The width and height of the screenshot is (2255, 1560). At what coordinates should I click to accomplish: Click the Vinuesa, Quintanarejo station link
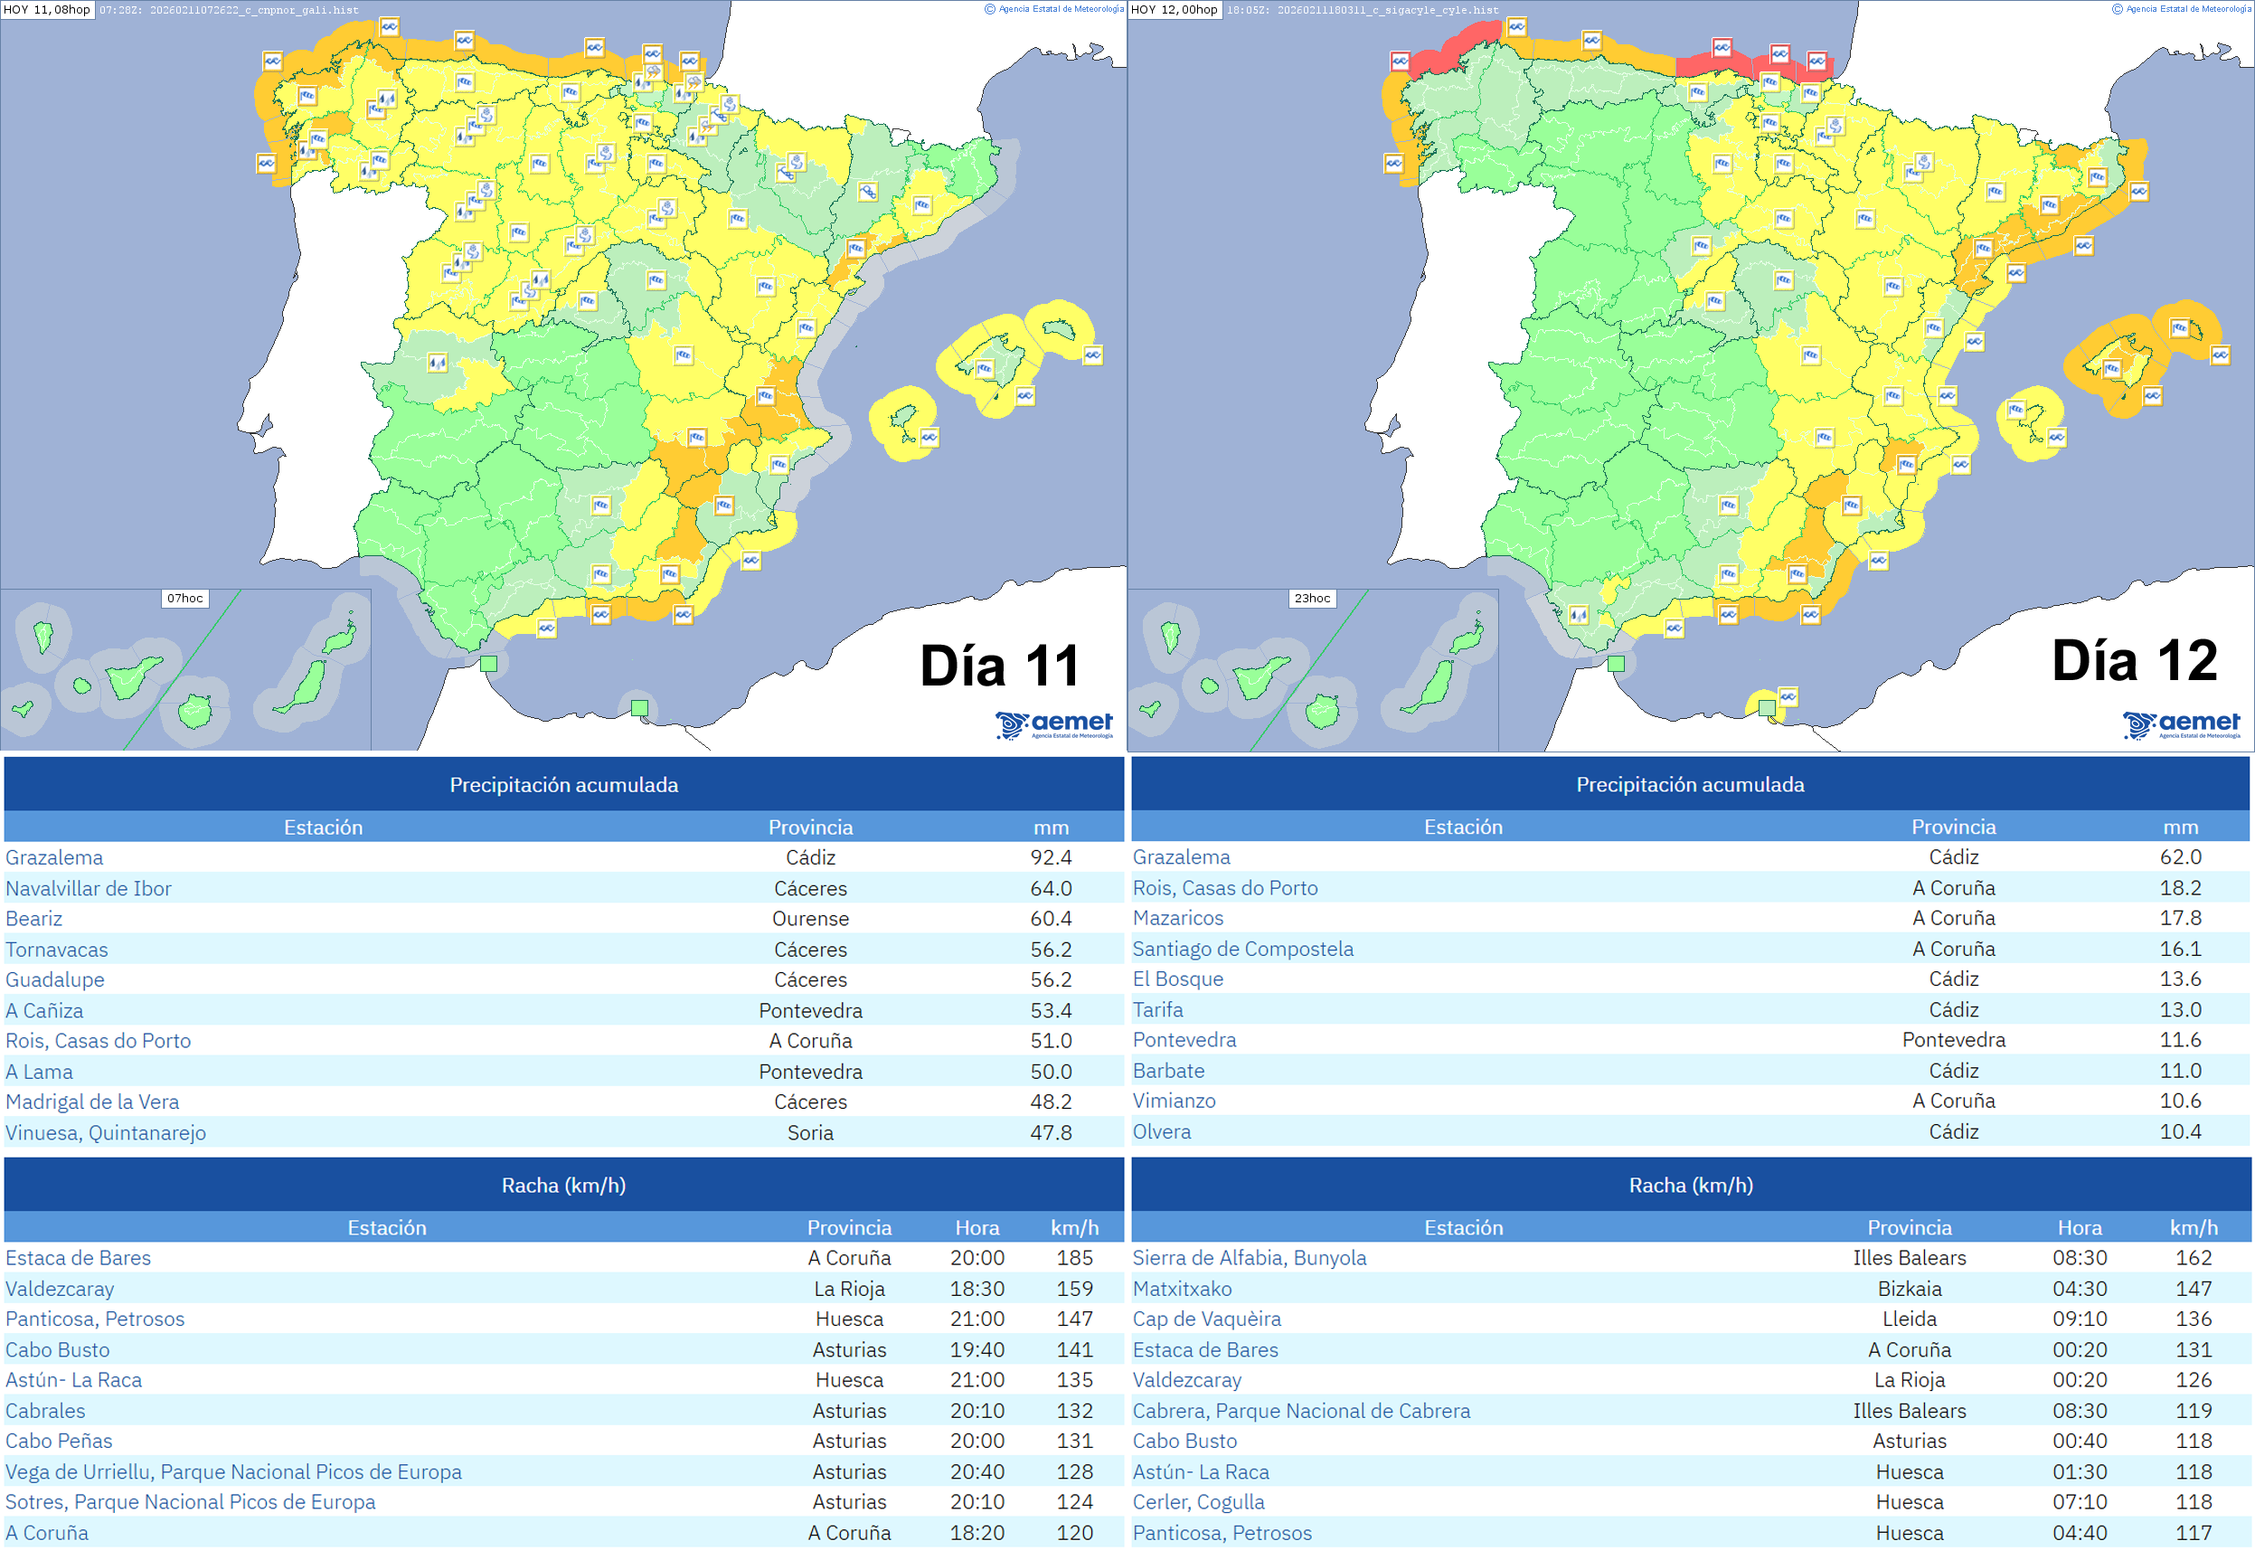click(106, 1132)
